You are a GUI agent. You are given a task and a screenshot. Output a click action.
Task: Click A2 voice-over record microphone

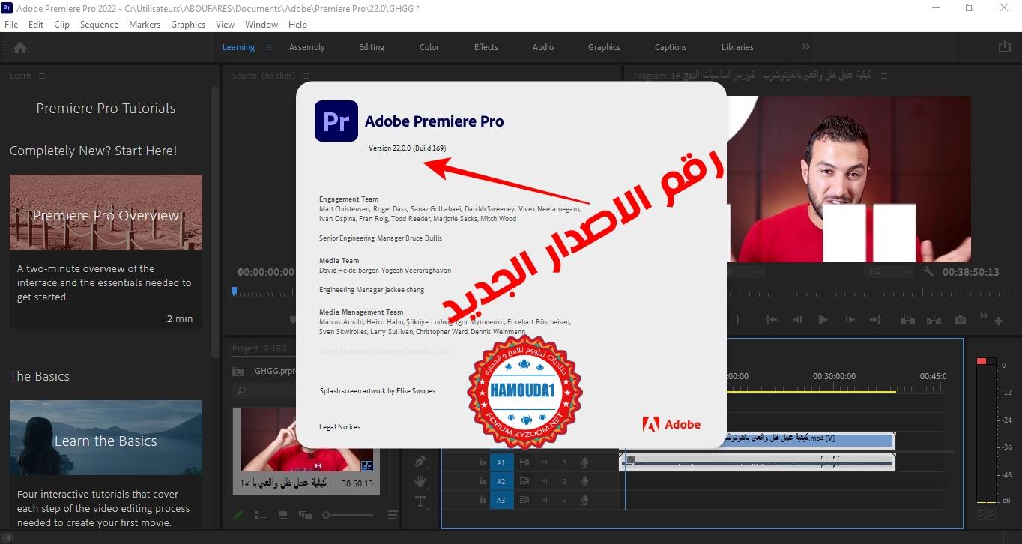tap(584, 481)
